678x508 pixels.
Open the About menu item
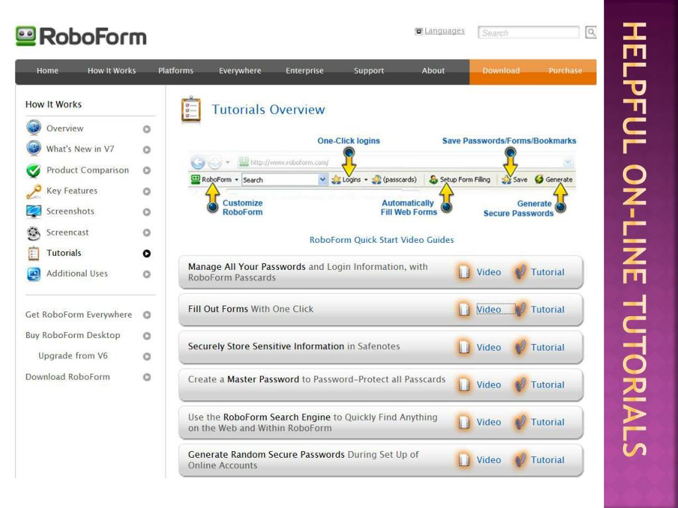[433, 70]
